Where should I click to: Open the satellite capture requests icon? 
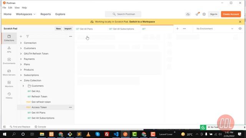[x=197, y=14]
